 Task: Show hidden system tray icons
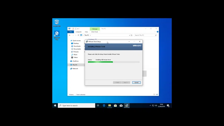(x=150, y=106)
